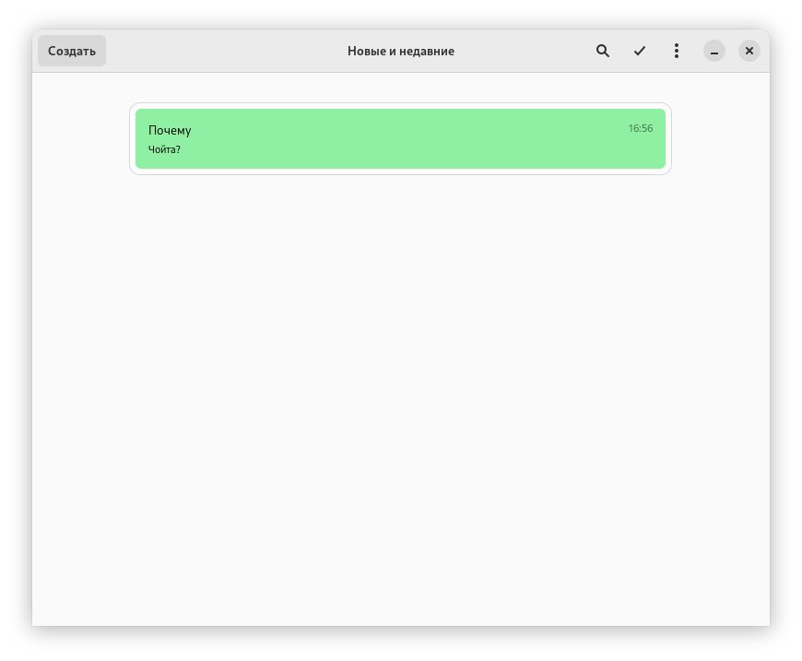Enable selection mode via checkmark icon
802x661 pixels.
click(x=640, y=51)
